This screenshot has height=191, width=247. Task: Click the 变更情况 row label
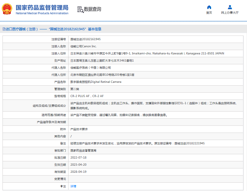60,179
